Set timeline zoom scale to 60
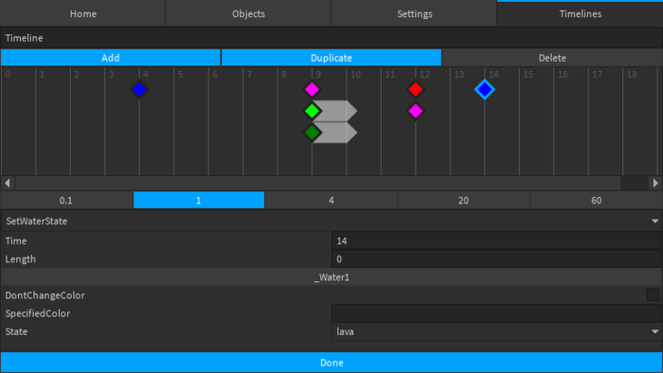Viewport: 663px width, 373px height. pyautogui.click(x=596, y=201)
